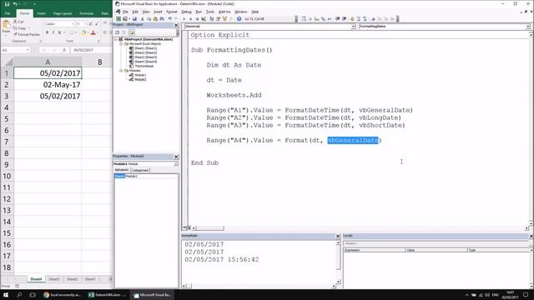Click the Reset stop icon in VBA toolbar
Viewport: 534px width, 300px height.
(x=197, y=18)
